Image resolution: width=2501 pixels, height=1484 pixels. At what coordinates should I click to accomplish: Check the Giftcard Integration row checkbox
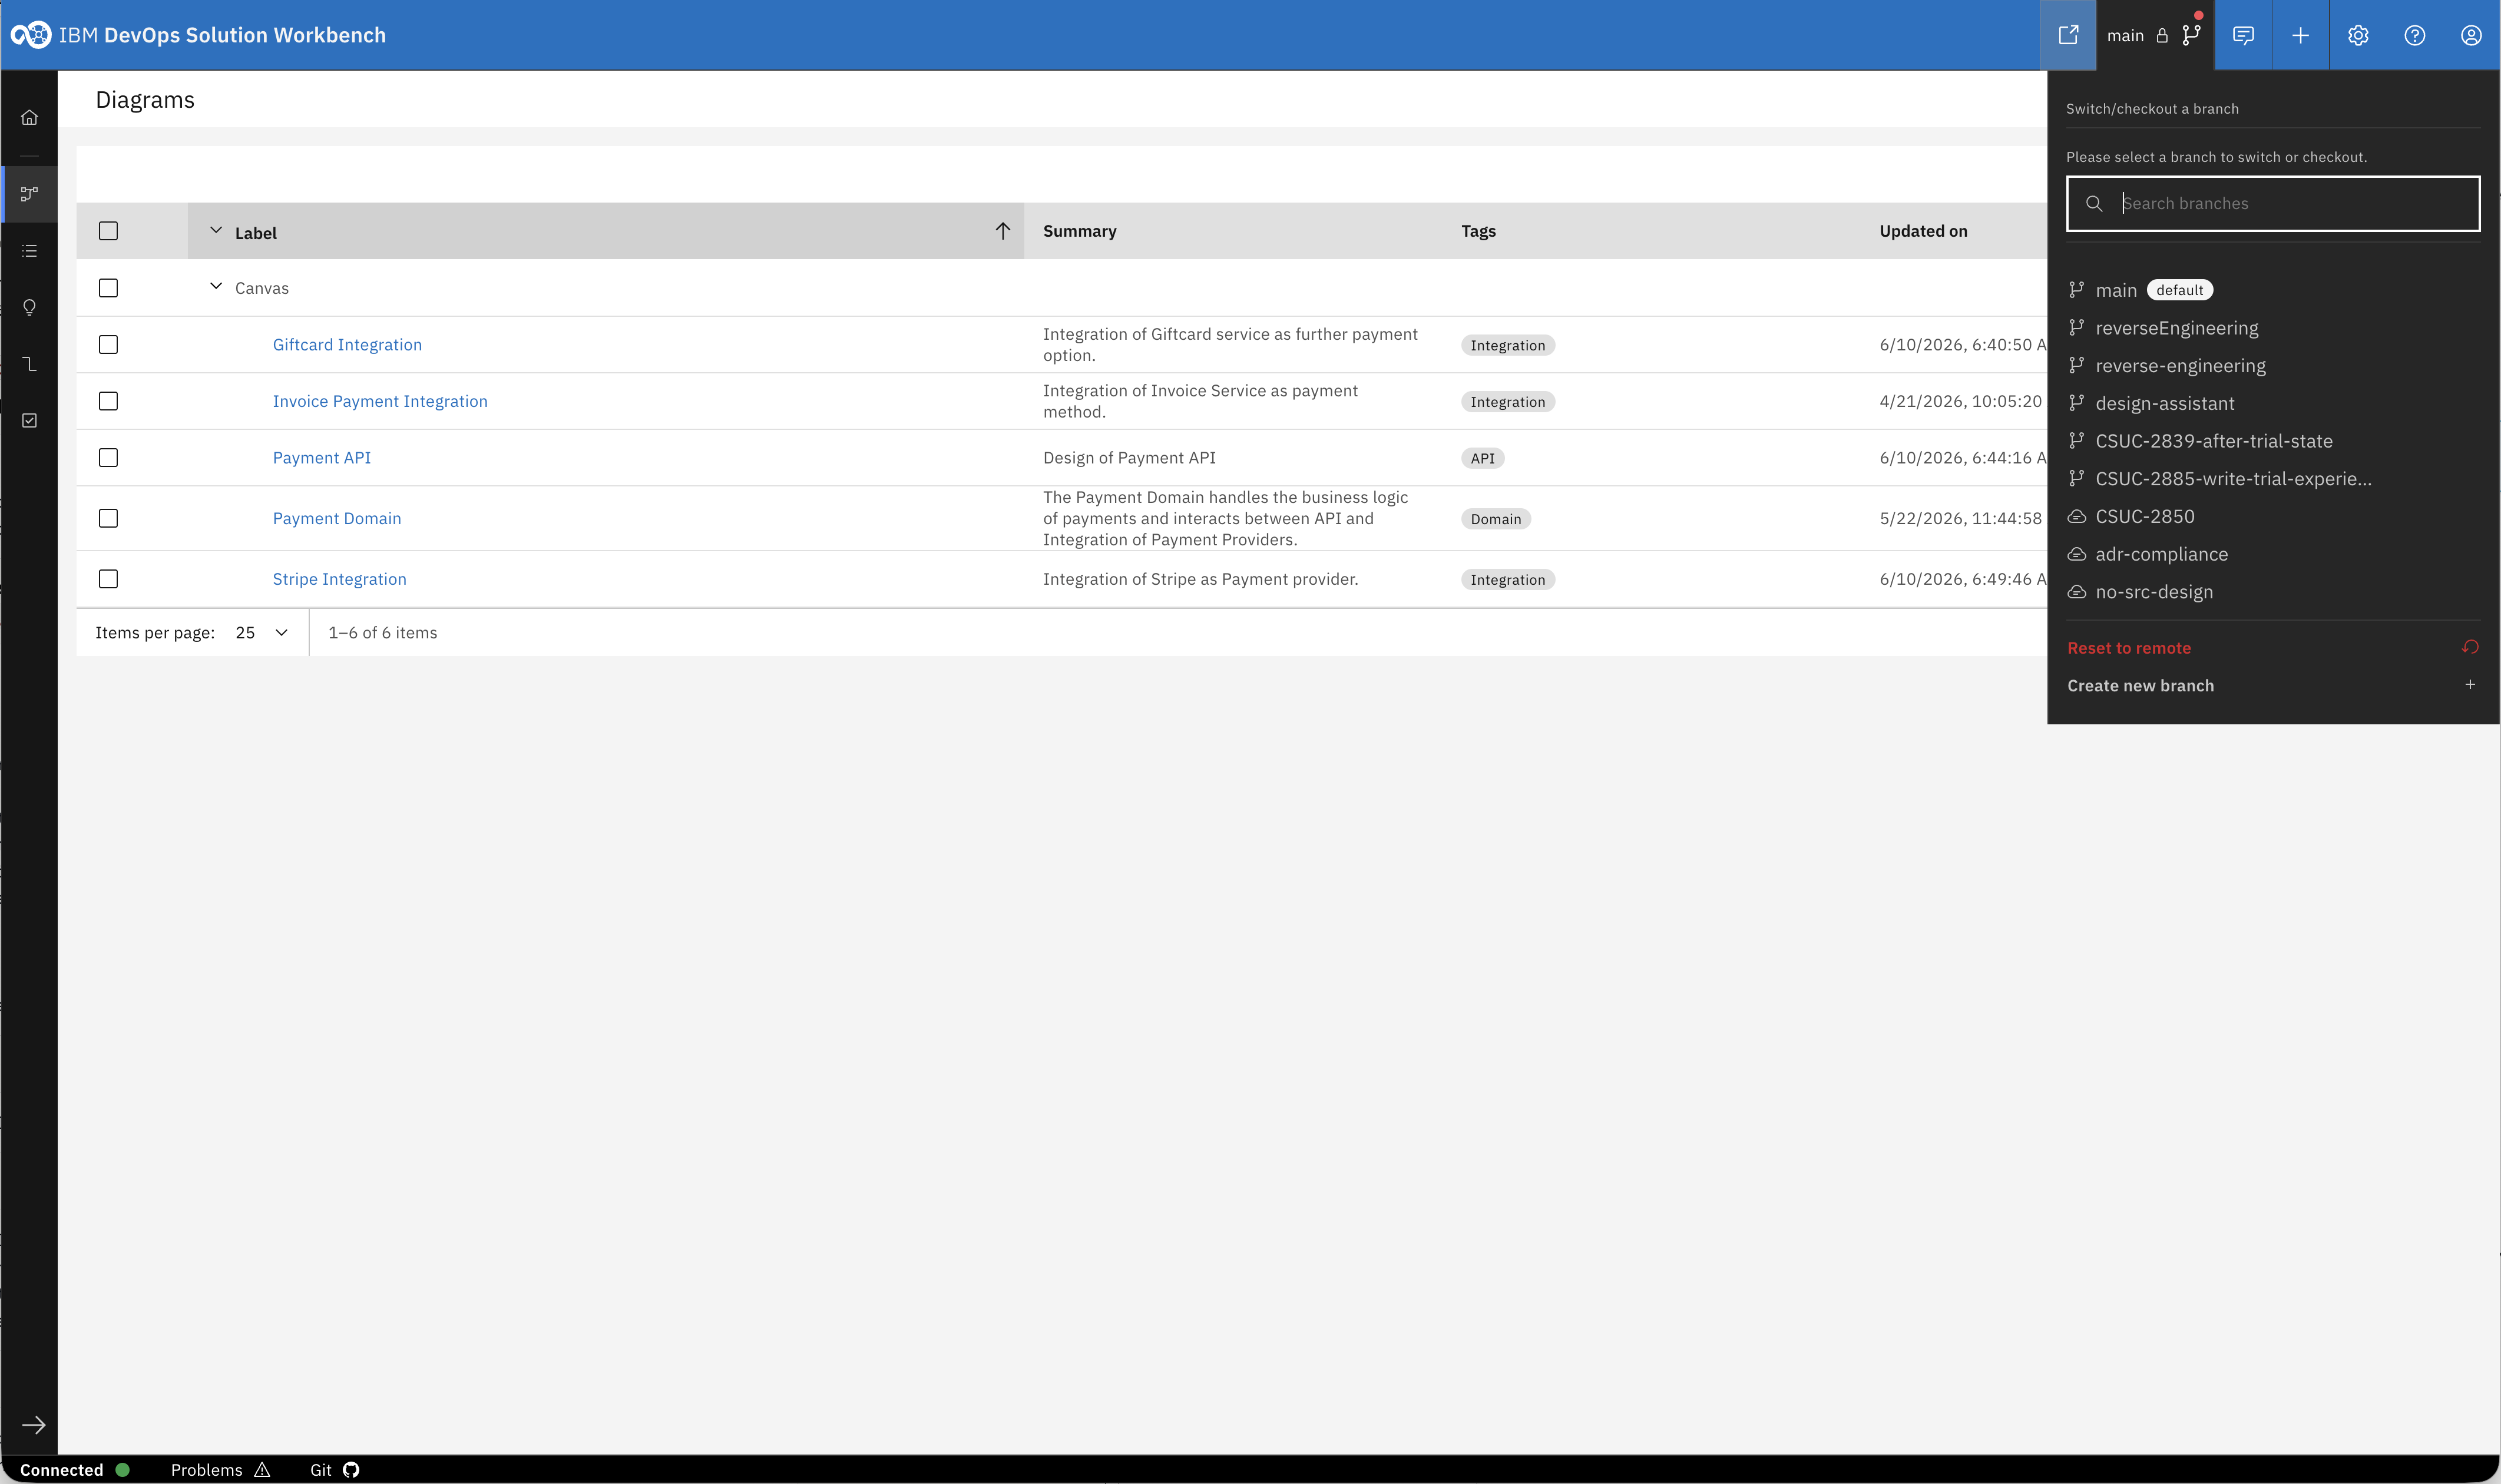coord(108,344)
